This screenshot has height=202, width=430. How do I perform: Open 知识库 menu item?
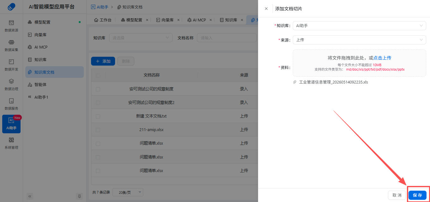click(x=54, y=60)
